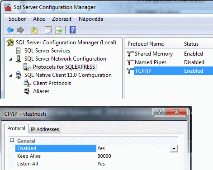Switch to the IP Addresses tab
Screen dimensions: 213x170
45,129
